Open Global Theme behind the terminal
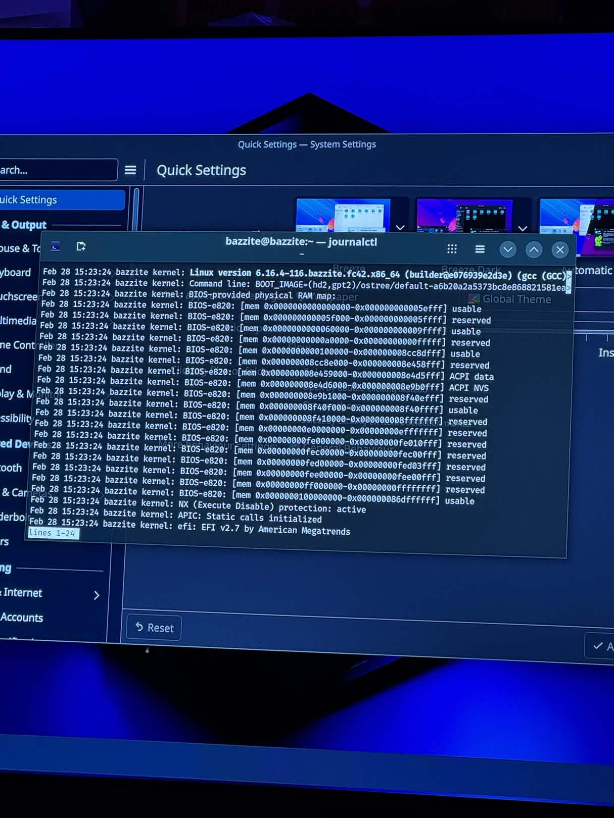This screenshot has height=818, width=614. click(510, 299)
